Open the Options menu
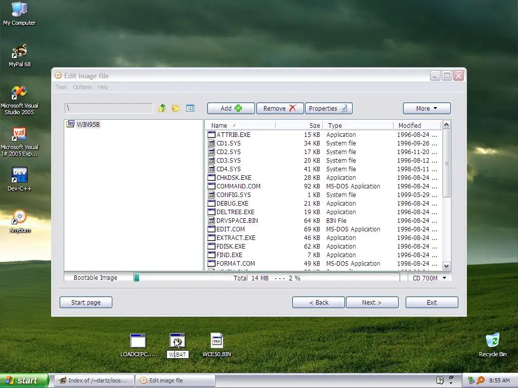 [82, 87]
